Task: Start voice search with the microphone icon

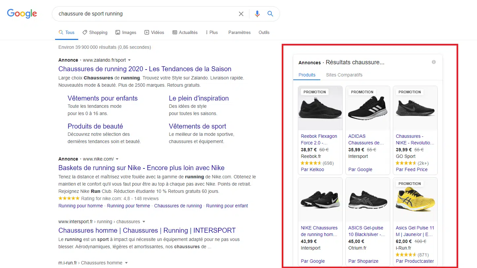Action: (257, 14)
